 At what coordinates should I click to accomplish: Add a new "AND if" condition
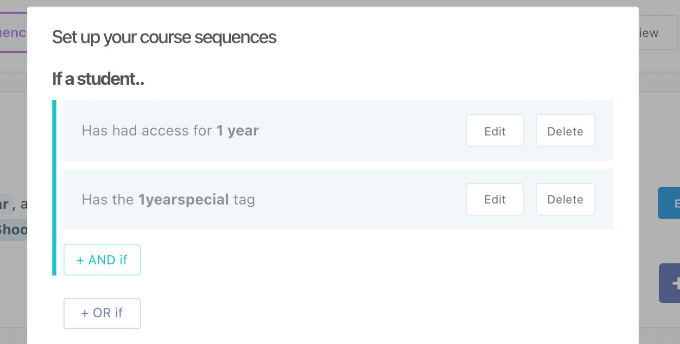(x=102, y=260)
